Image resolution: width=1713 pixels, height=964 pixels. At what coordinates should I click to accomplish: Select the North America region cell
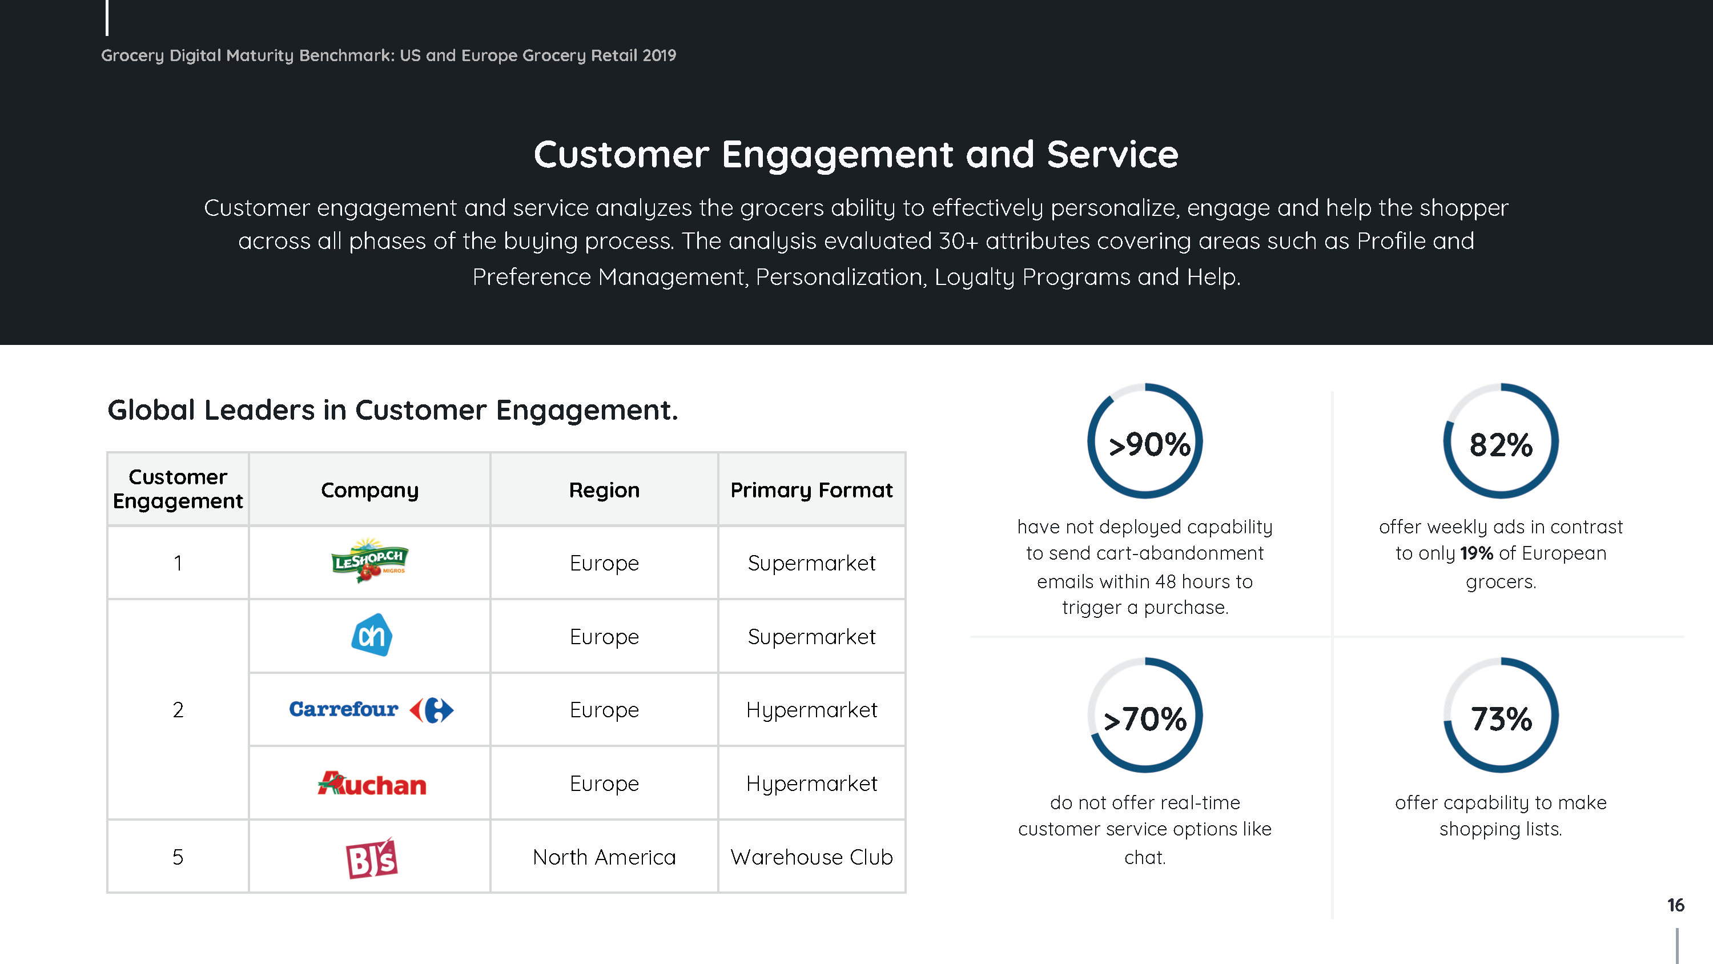pyautogui.click(x=604, y=857)
